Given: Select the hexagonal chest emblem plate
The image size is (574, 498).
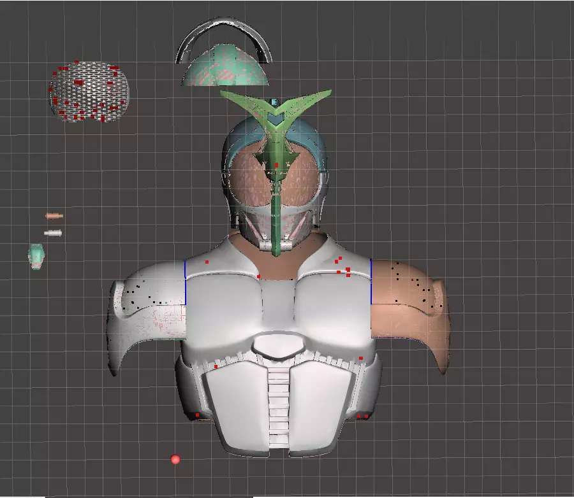Looking at the screenshot, I should click(x=279, y=346).
